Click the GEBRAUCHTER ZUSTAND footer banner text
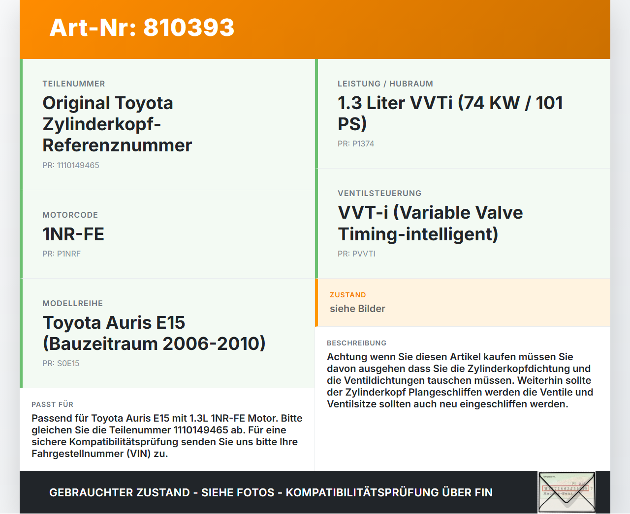630x514 pixels. 271,493
